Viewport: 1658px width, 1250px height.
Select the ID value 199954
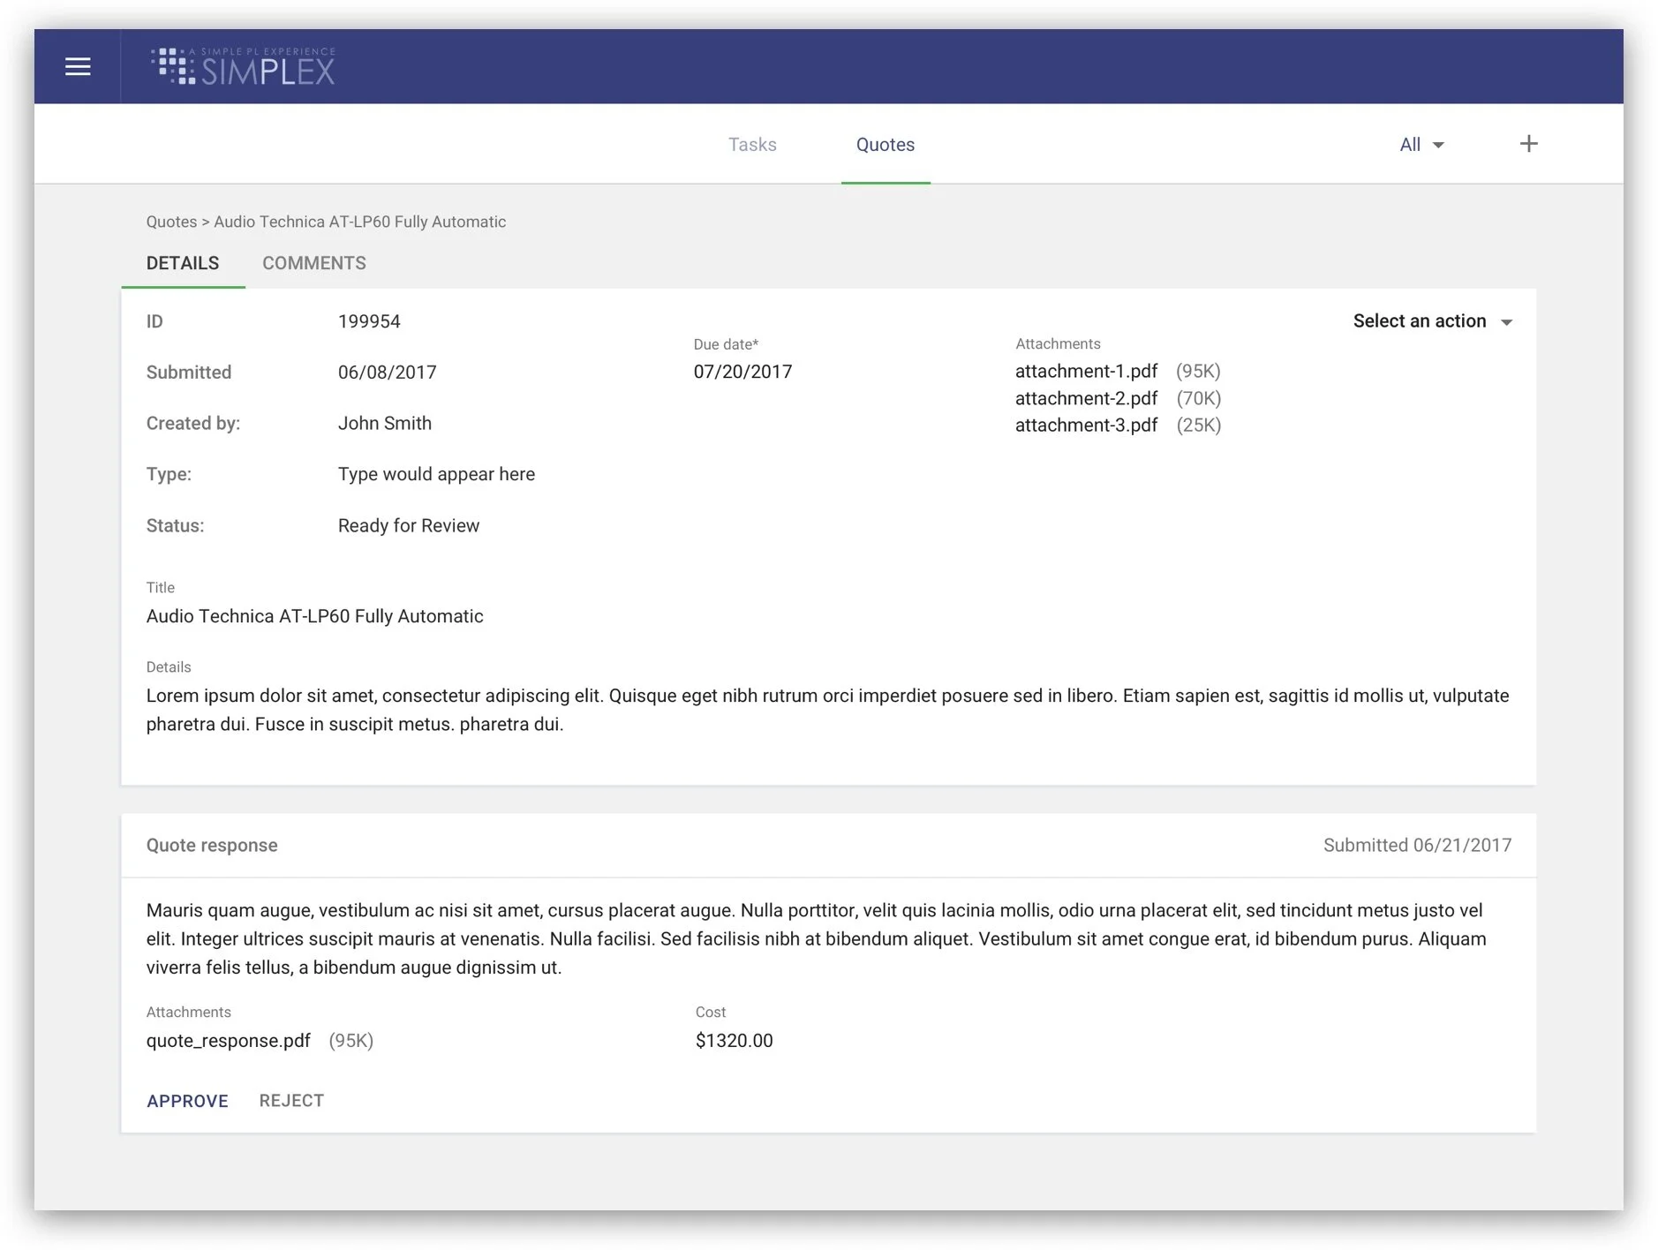click(x=369, y=321)
